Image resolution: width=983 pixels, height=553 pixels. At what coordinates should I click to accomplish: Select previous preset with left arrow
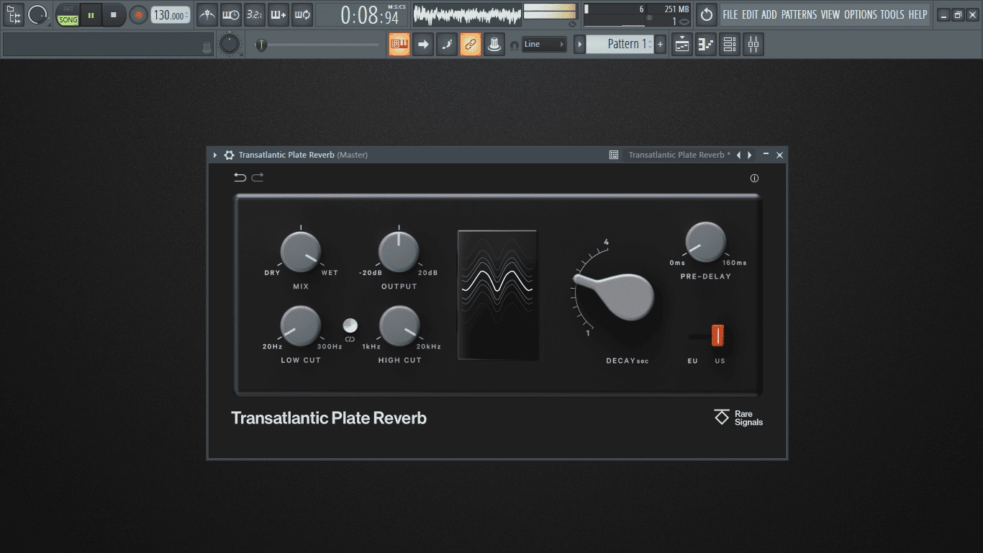click(x=738, y=155)
